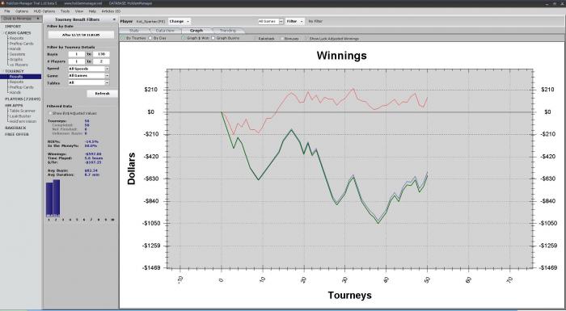
Task: Open the RAKEBACK section
Action: coord(15,128)
